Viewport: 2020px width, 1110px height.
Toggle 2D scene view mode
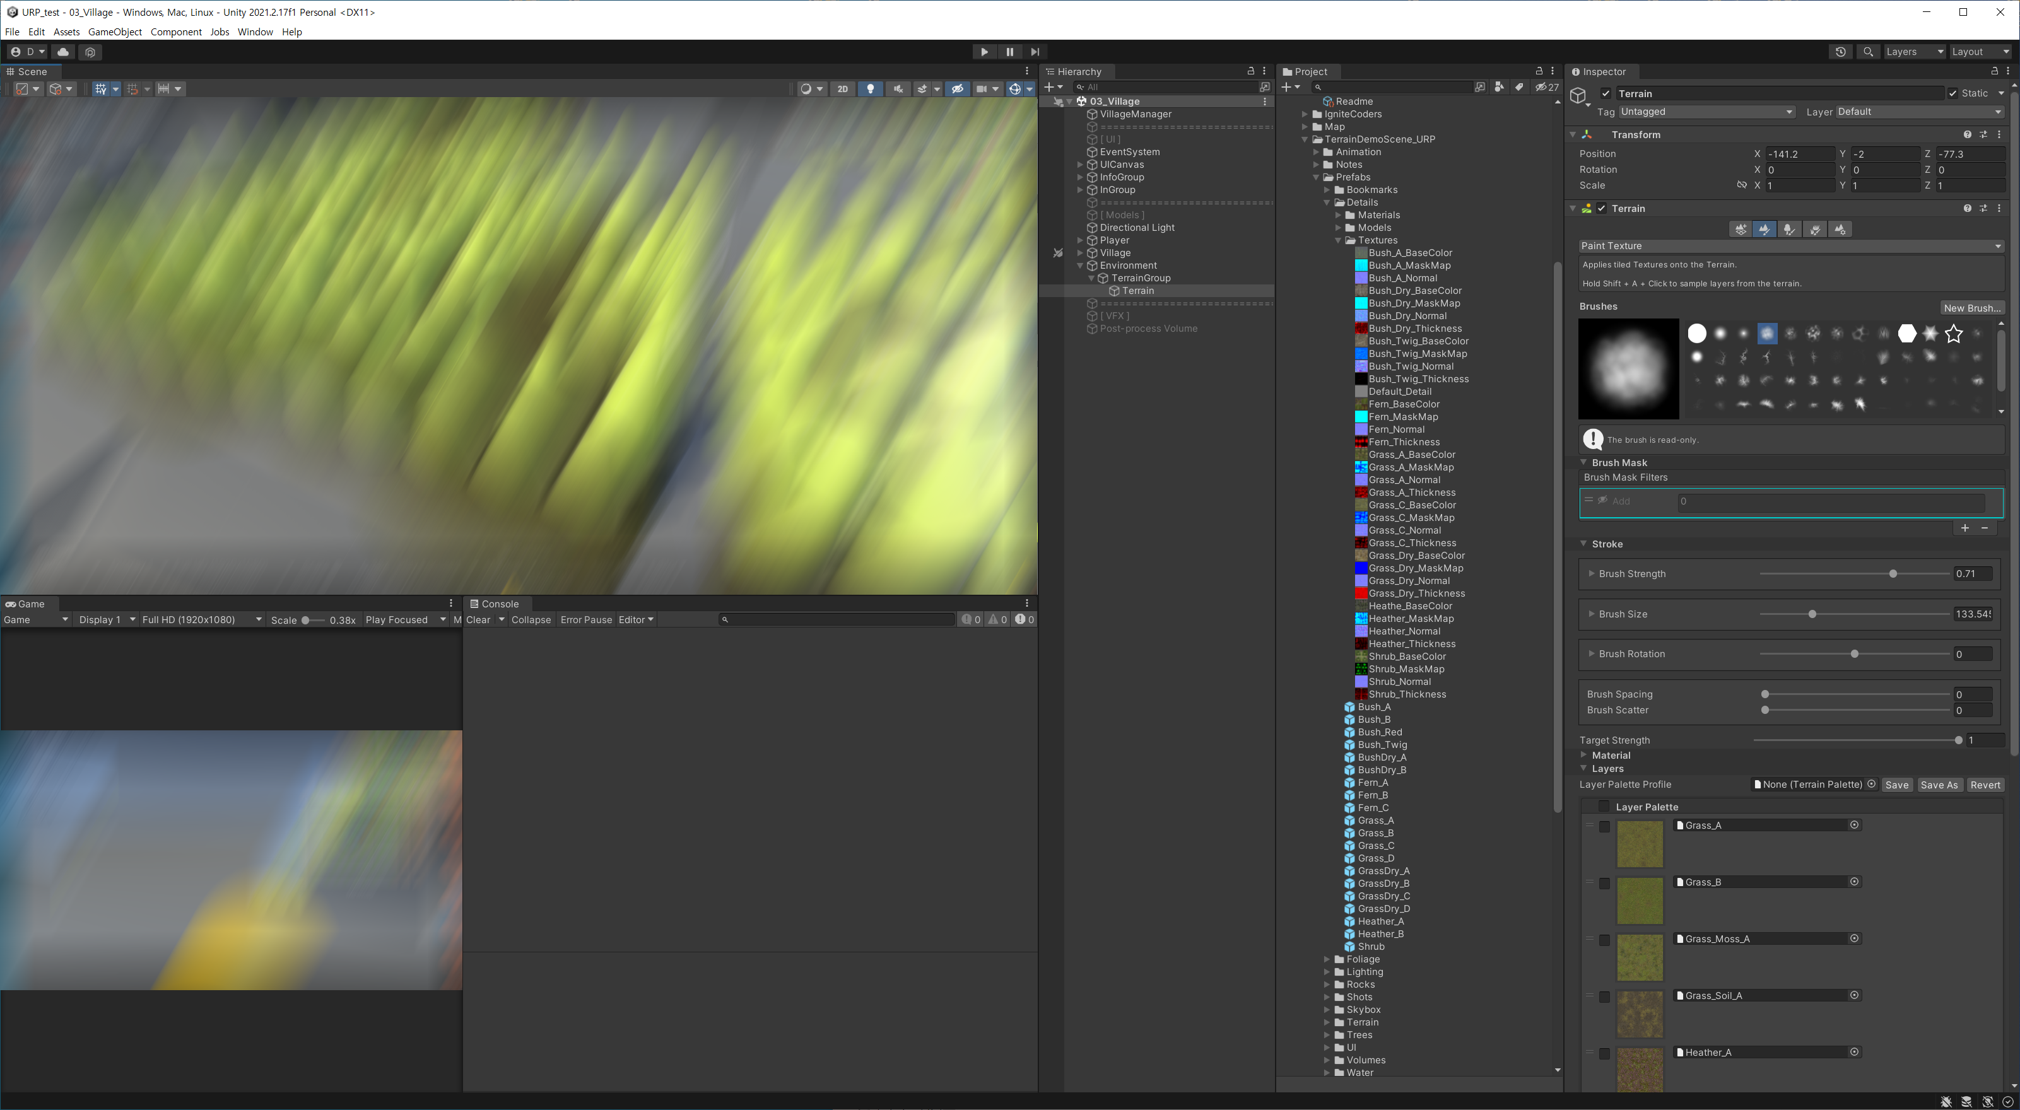pos(842,88)
